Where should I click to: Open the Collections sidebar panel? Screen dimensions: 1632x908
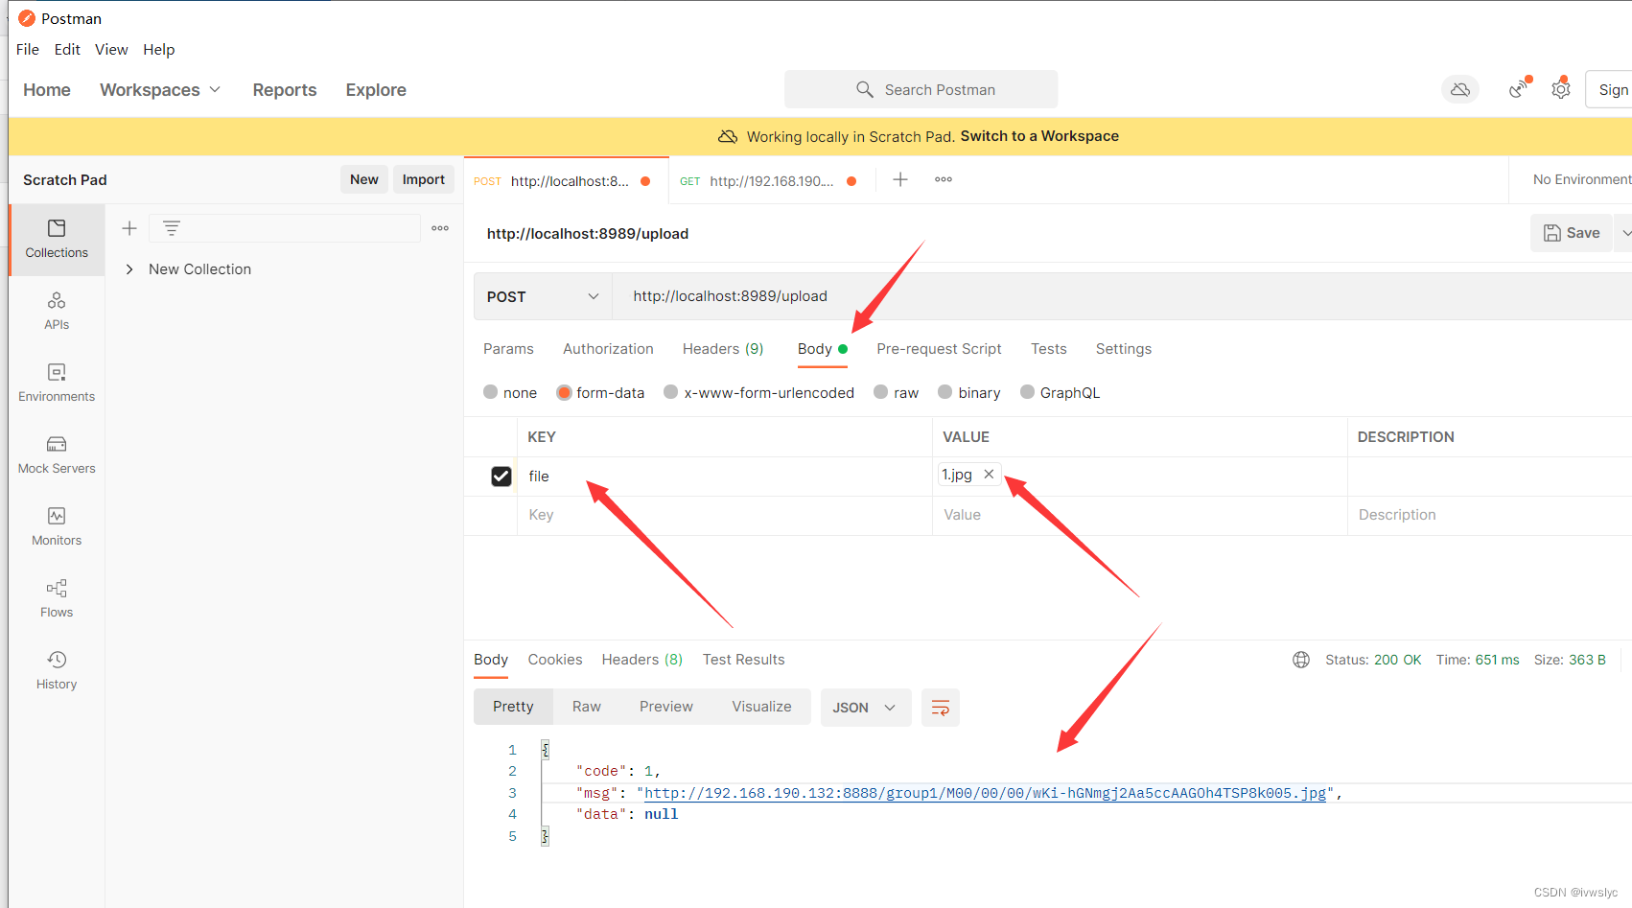click(x=57, y=240)
